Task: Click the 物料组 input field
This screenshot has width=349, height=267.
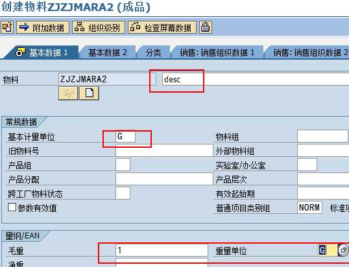Action: 322,136
